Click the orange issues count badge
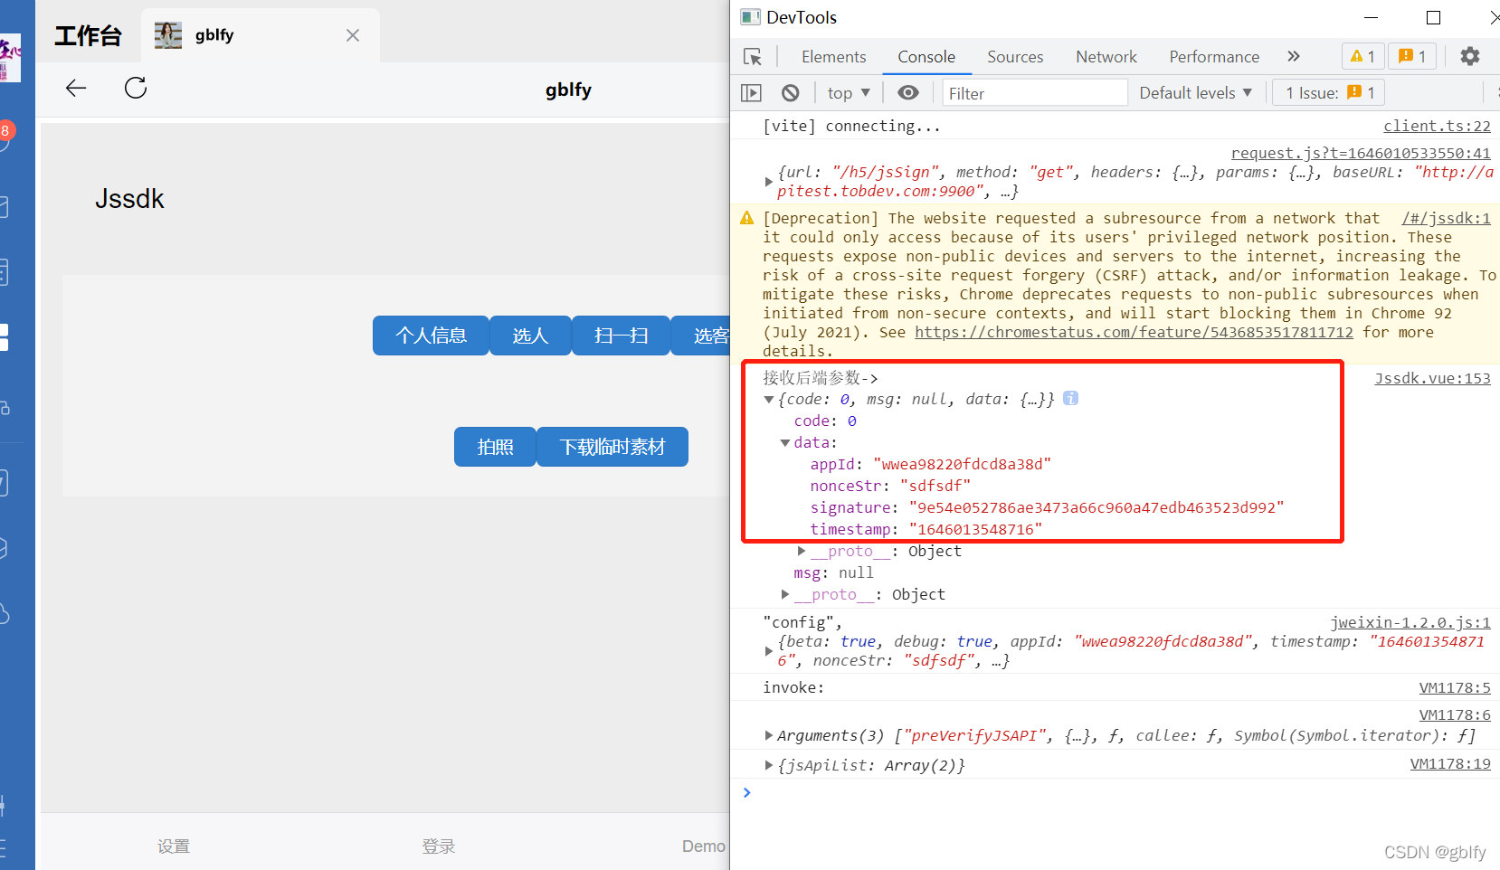Image resolution: width=1500 pixels, height=870 pixels. pyautogui.click(x=1412, y=56)
